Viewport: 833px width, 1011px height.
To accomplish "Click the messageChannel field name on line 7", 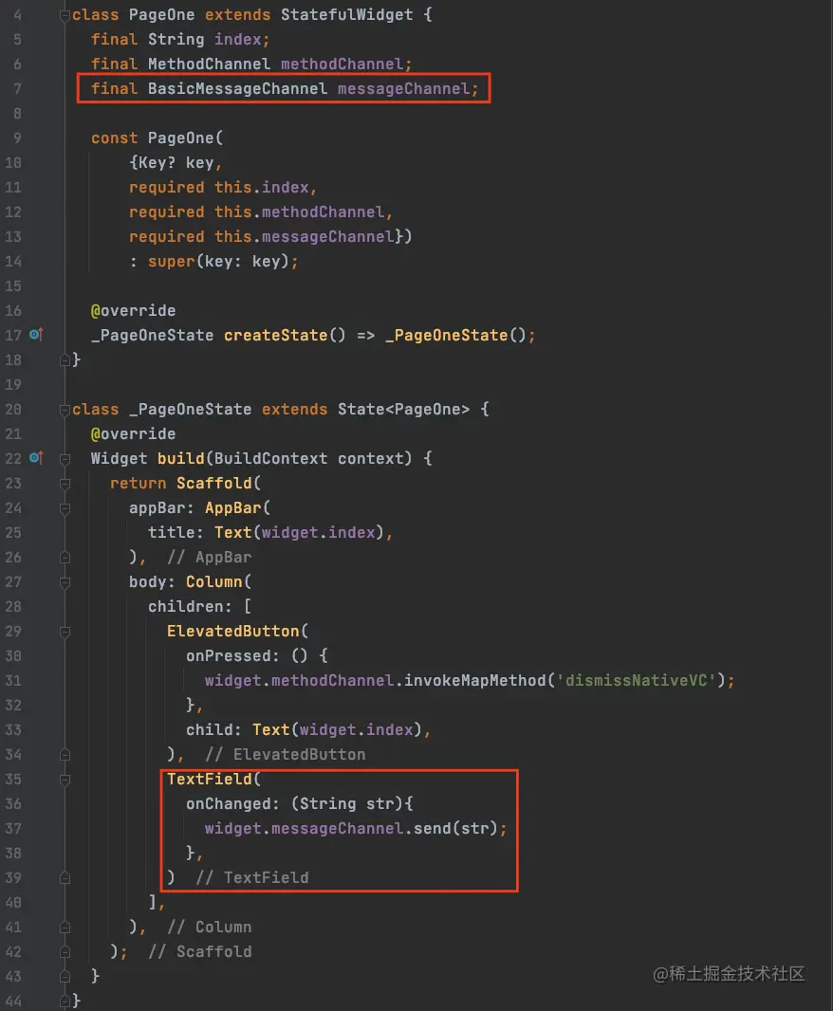I will [x=403, y=88].
